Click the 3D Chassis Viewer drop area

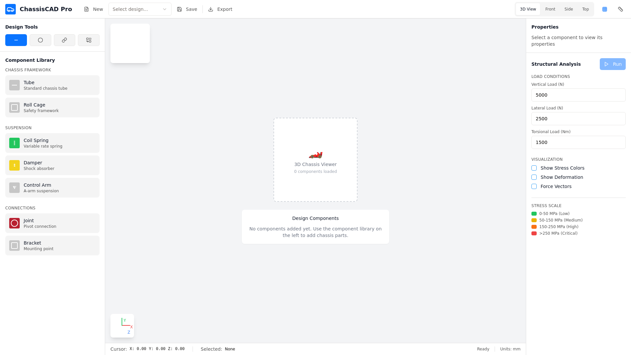315,160
